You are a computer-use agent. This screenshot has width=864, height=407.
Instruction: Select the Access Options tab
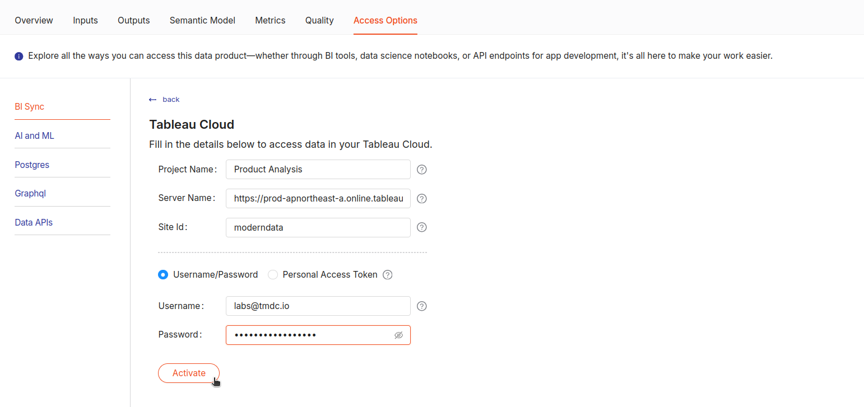(385, 20)
